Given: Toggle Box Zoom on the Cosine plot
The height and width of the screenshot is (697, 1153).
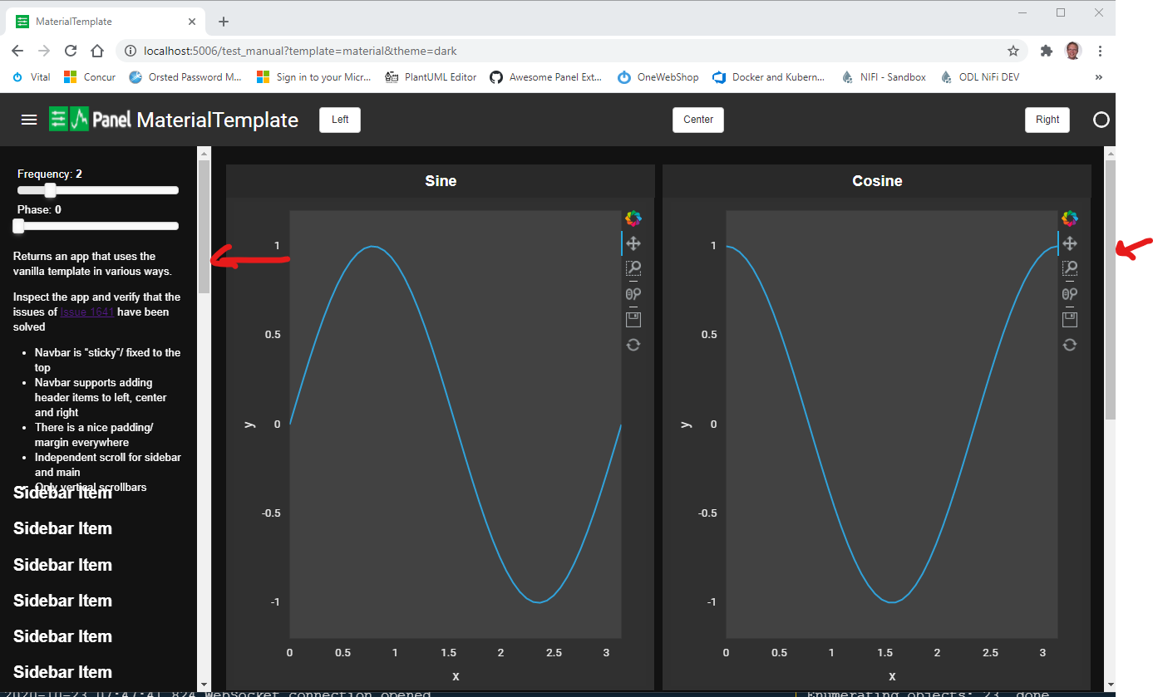Looking at the screenshot, I should (1070, 268).
